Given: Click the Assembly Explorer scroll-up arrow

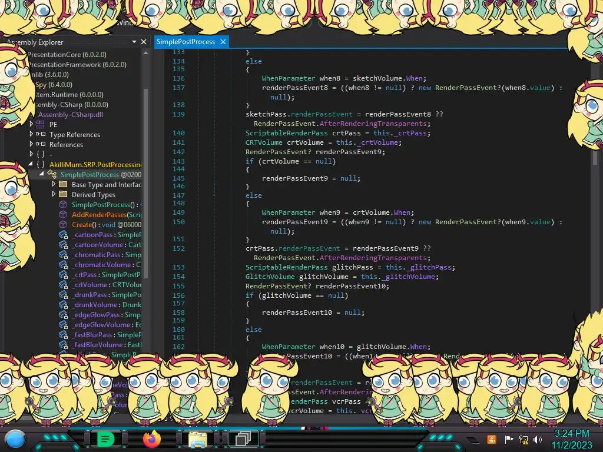Looking at the screenshot, I should point(146,53).
